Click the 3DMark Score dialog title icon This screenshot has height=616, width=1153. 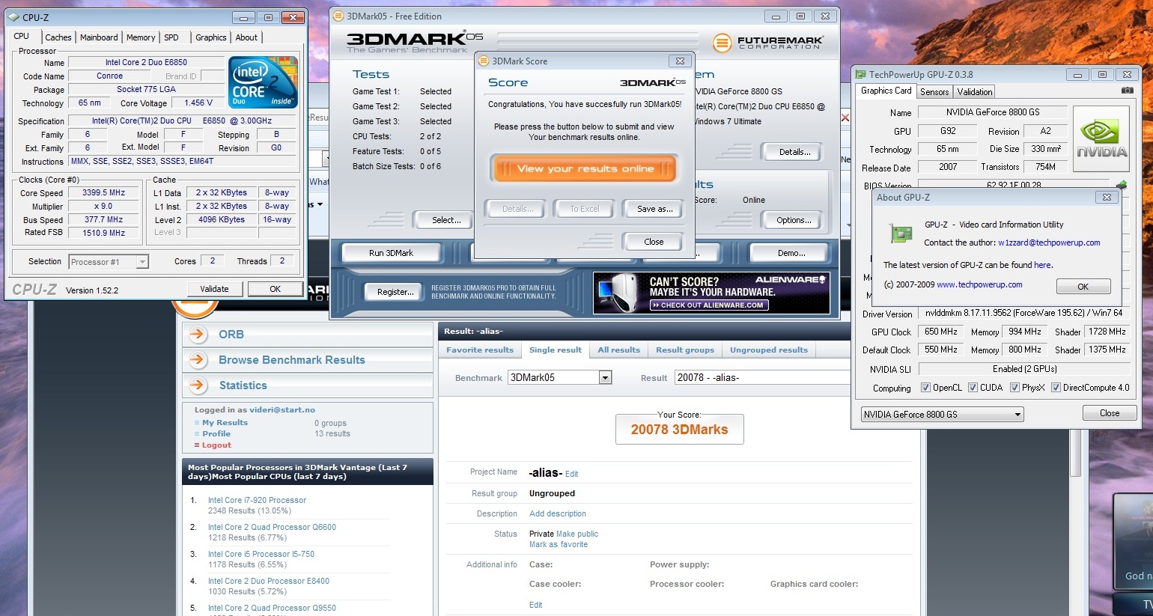[484, 61]
